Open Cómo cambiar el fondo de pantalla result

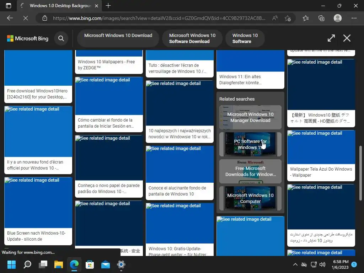[109, 123]
